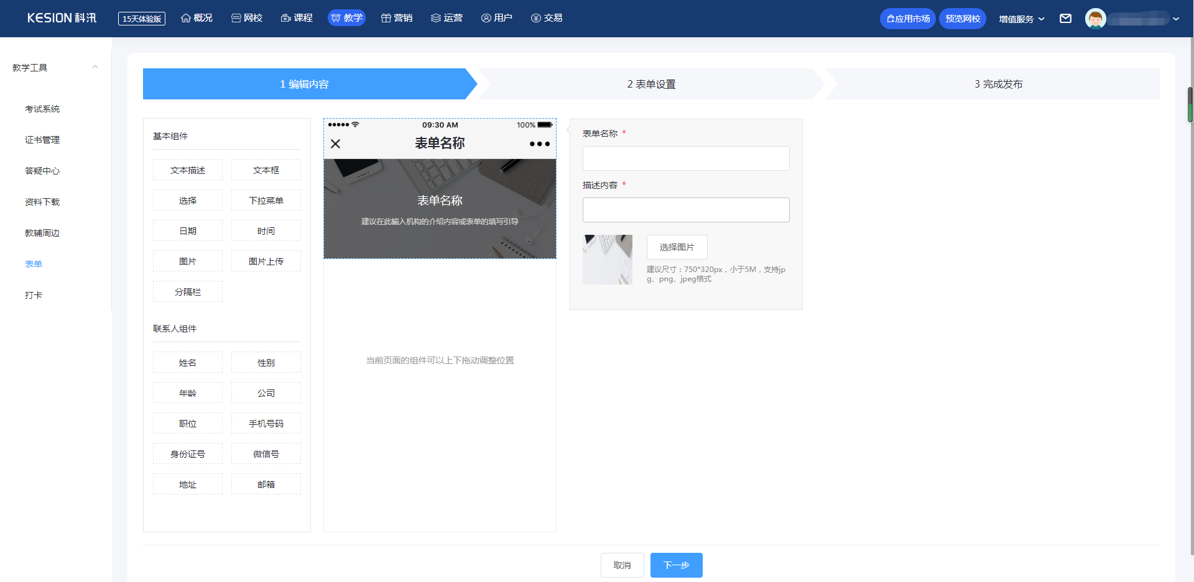Viewport: 1194px width, 582px height.
Task: Select step 2 表单设置
Action: (x=651, y=84)
